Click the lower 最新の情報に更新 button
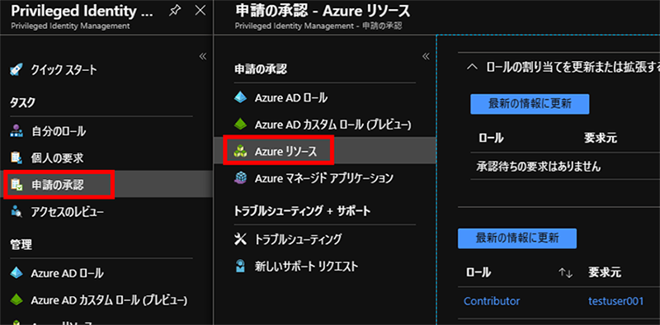The image size is (660, 325). [517, 238]
